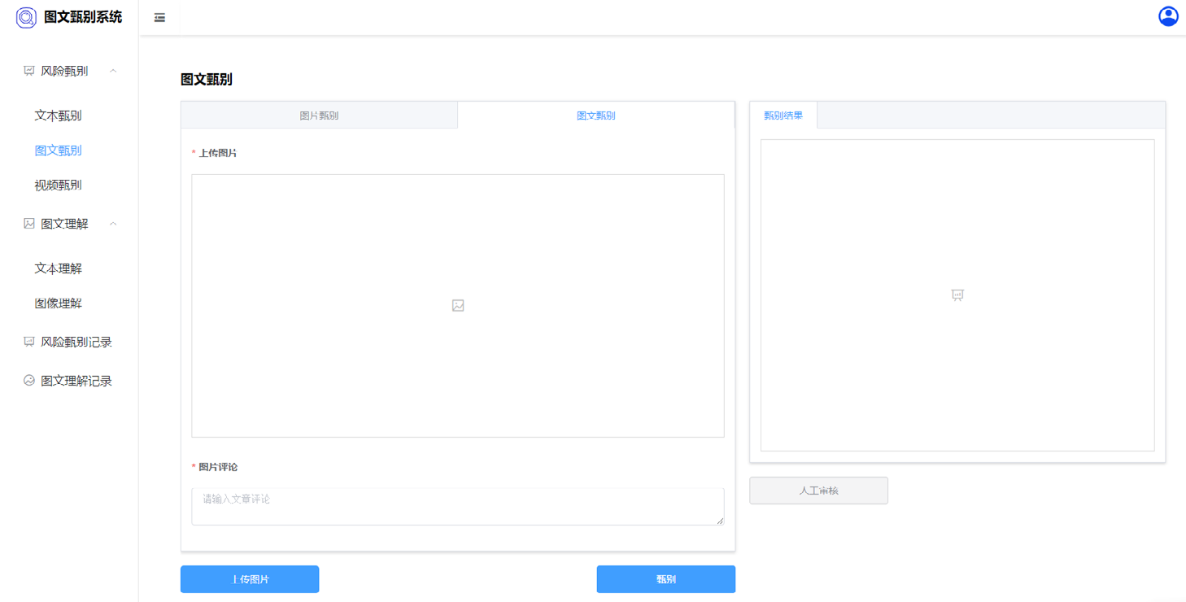Go to 文本甄别 in the sidebar
The width and height of the screenshot is (1186, 602).
tap(58, 116)
